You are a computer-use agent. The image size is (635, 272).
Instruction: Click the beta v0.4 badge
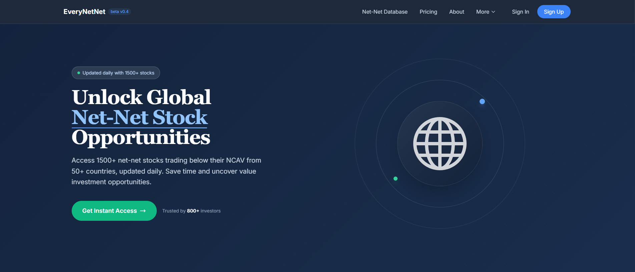coord(119,12)
